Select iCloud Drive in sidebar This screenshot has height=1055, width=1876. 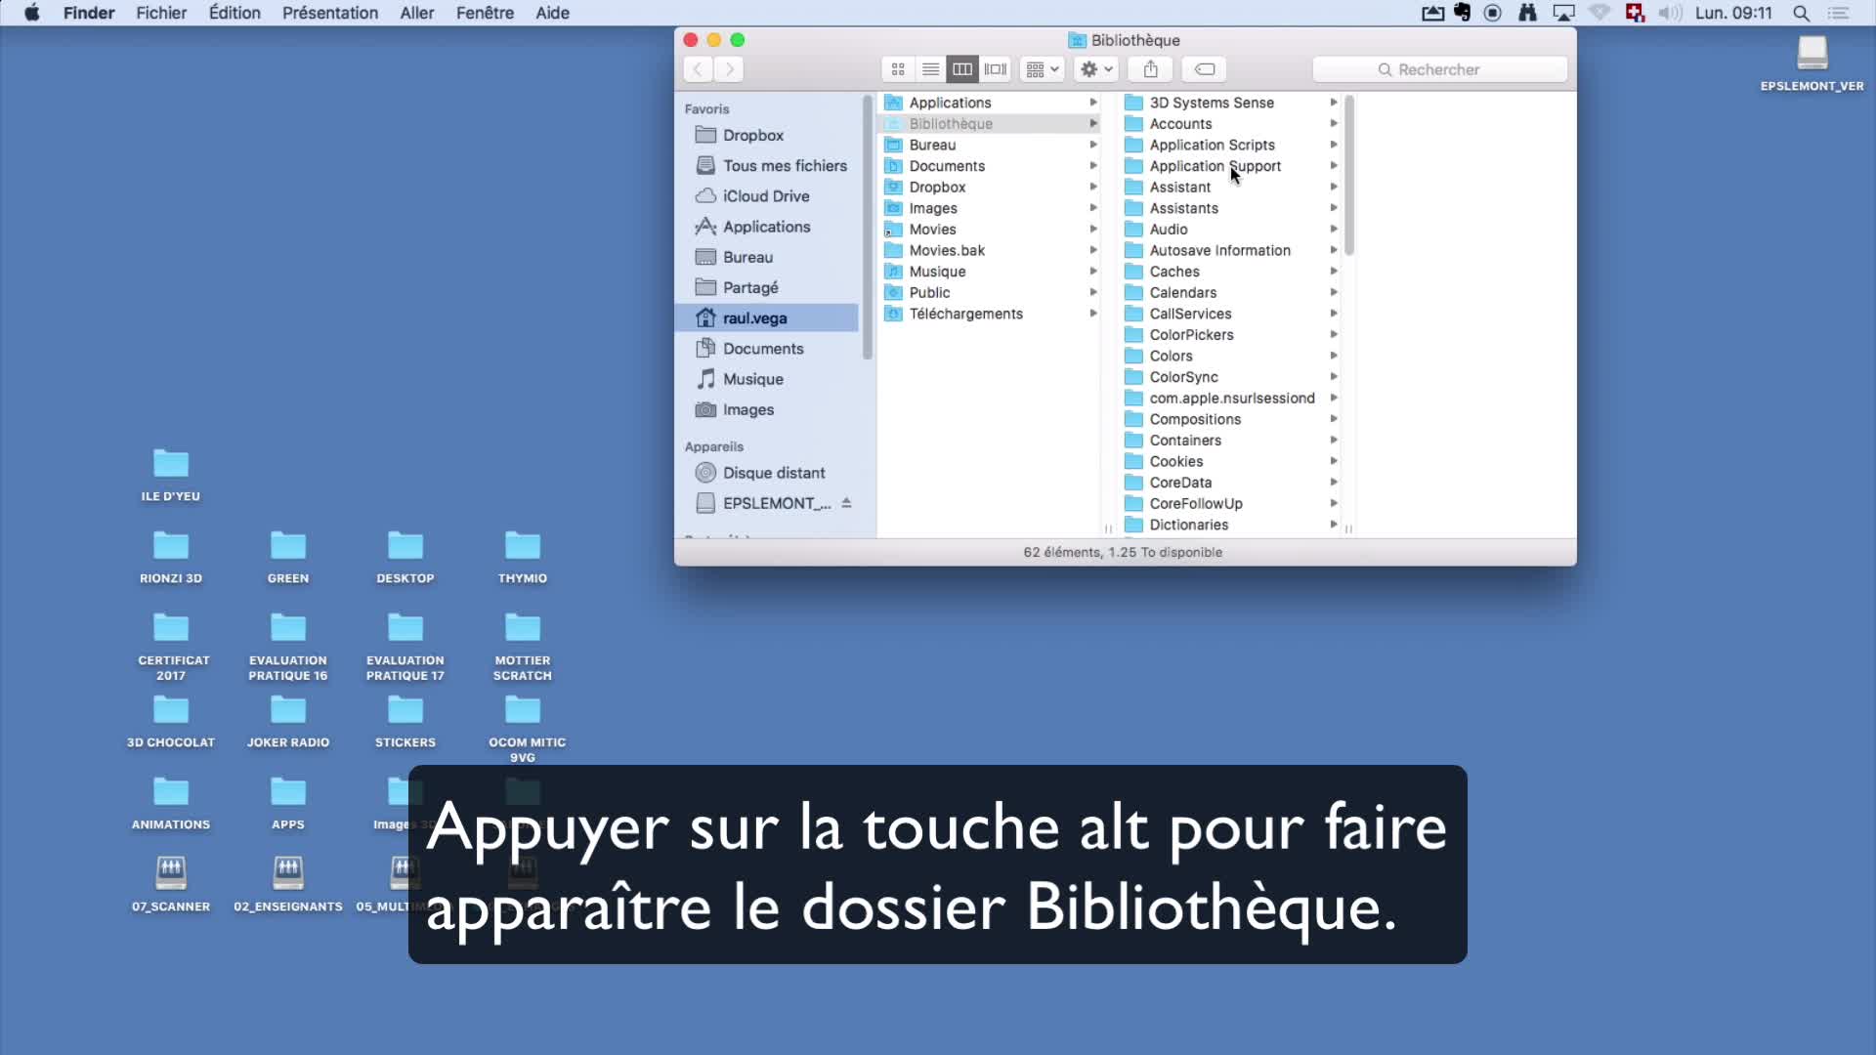click(x=765, y=196)
